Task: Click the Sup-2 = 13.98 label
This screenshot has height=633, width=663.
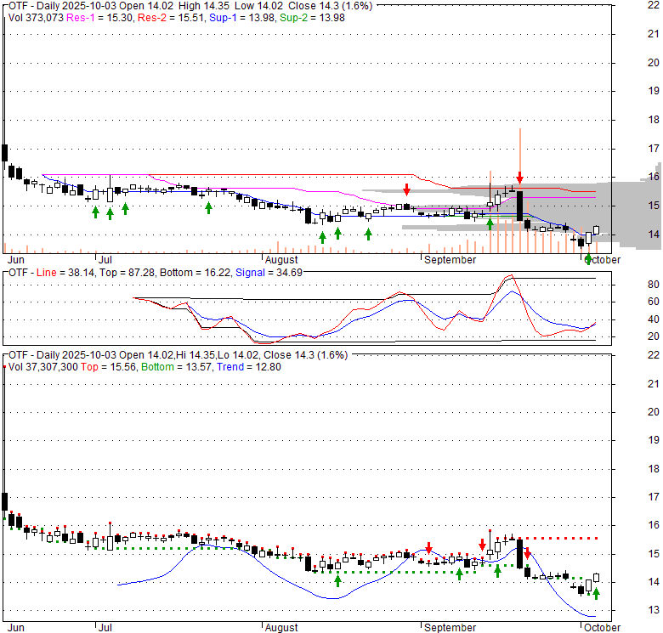Action: tap(312, 18)
